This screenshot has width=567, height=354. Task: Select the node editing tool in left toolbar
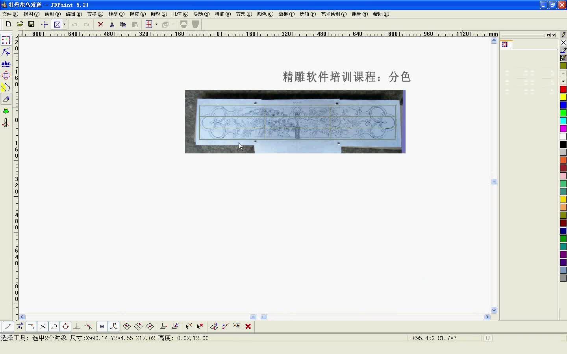pos(6,52)
